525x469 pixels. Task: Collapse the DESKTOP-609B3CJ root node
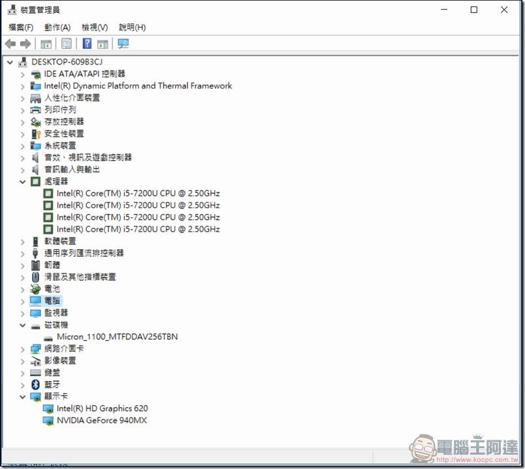10,62
